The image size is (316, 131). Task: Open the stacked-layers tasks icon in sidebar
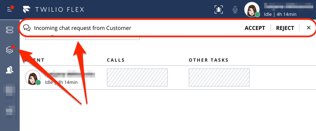[9, 50]
